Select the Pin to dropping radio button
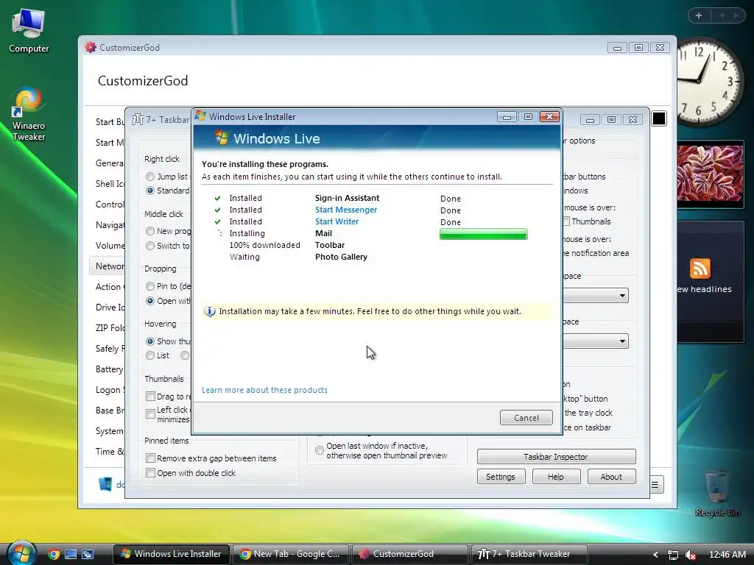Image resolution: width=754 pixels, height=565 pixels. point(150,286)
